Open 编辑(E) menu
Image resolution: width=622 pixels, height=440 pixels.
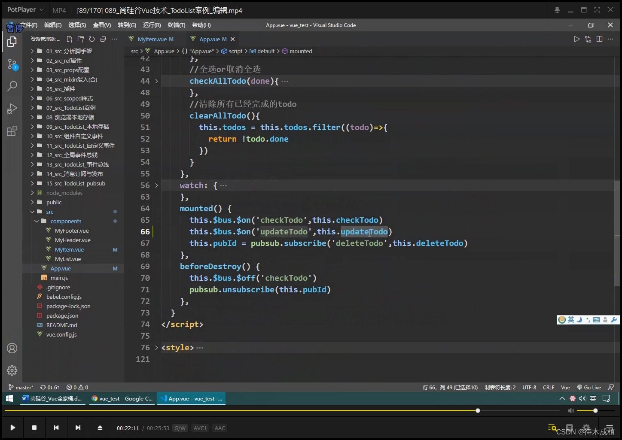(x=53, y=25)
